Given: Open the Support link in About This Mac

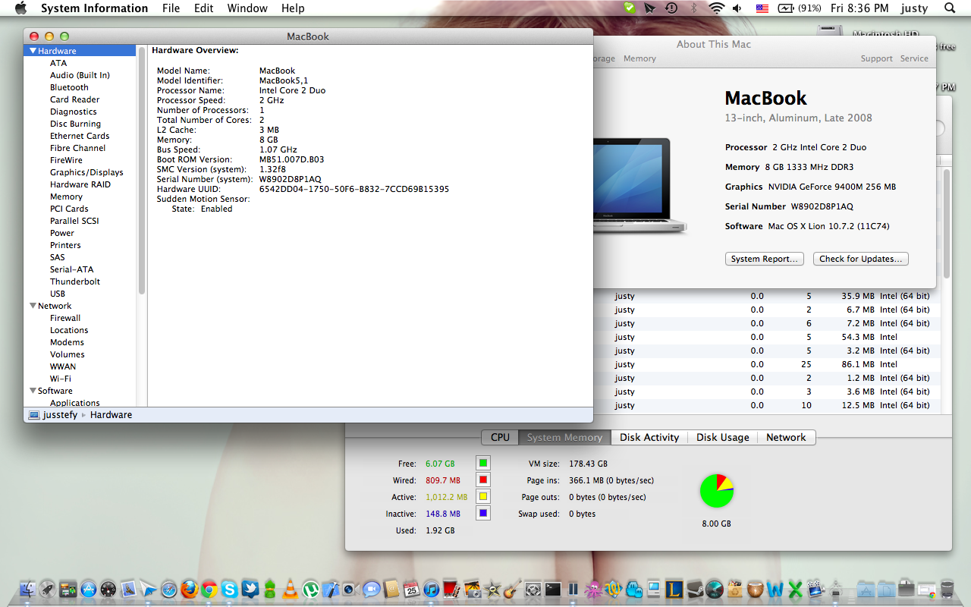Looking at the screenshot, I should [876, 58].
